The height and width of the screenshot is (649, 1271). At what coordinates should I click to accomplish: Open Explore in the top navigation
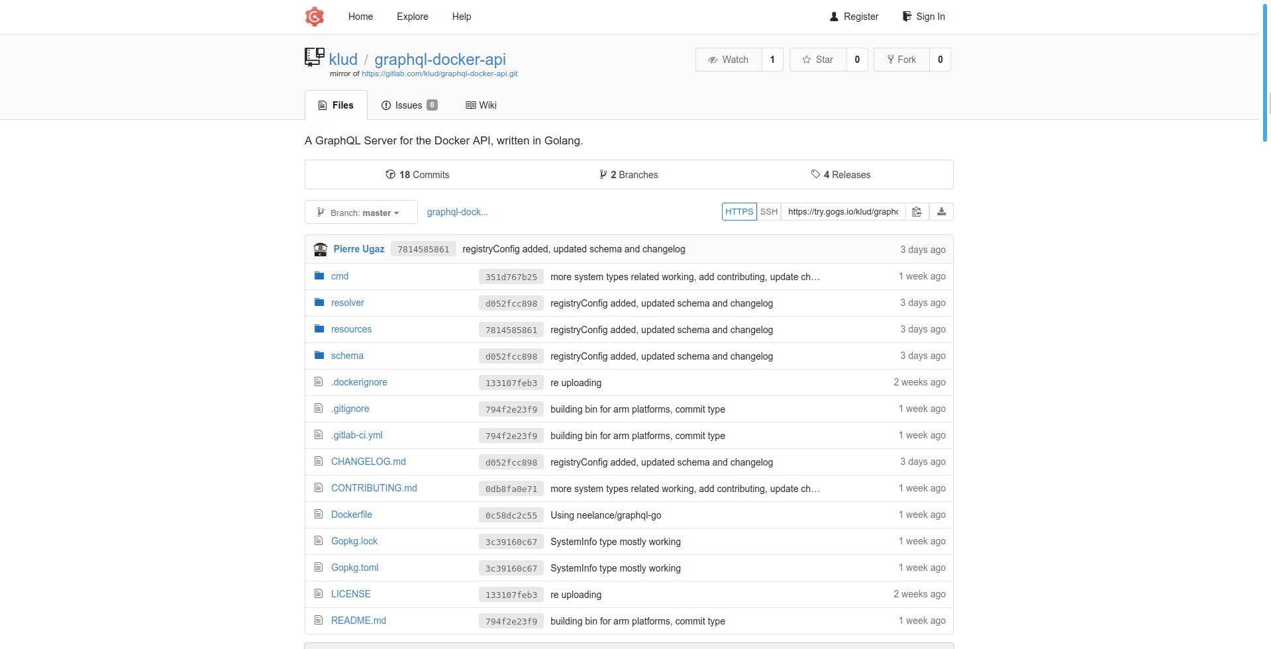click(412, 17)
